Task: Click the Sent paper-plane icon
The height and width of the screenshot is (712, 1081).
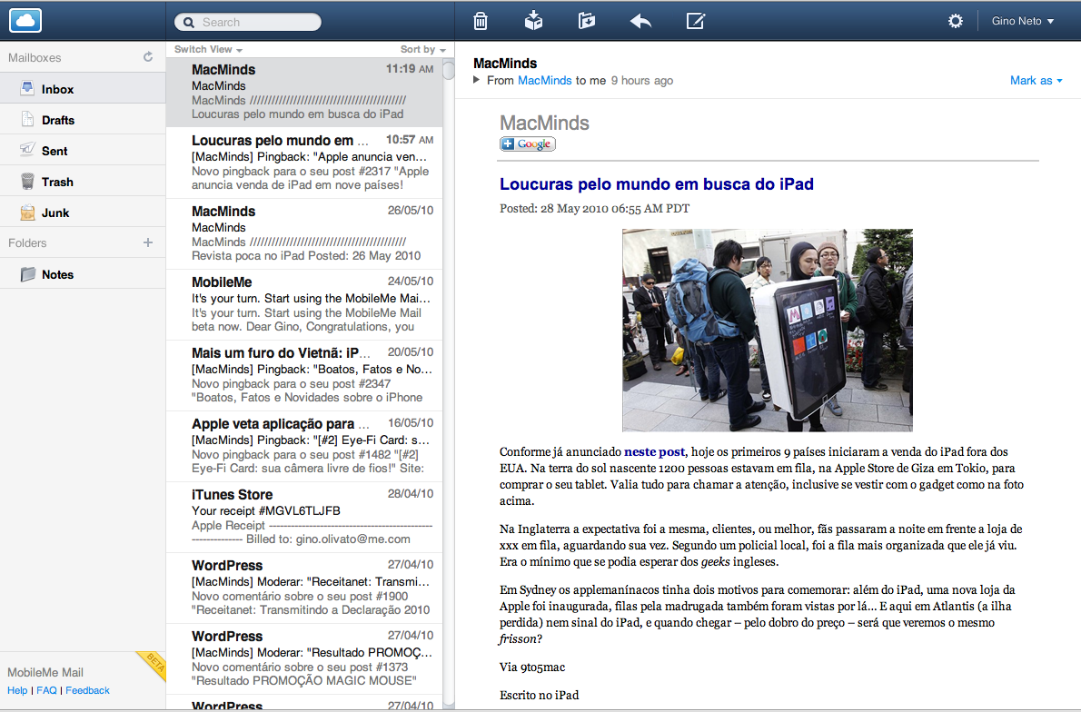Action: tap(27, 149)
